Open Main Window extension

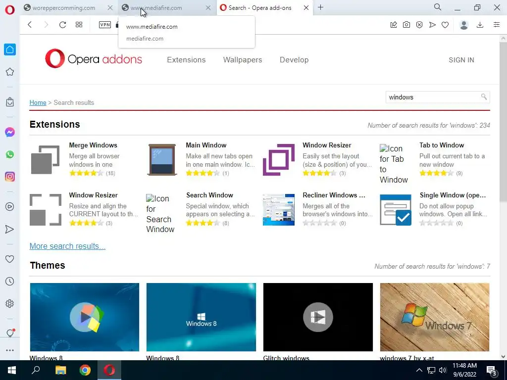click(206, 145)
